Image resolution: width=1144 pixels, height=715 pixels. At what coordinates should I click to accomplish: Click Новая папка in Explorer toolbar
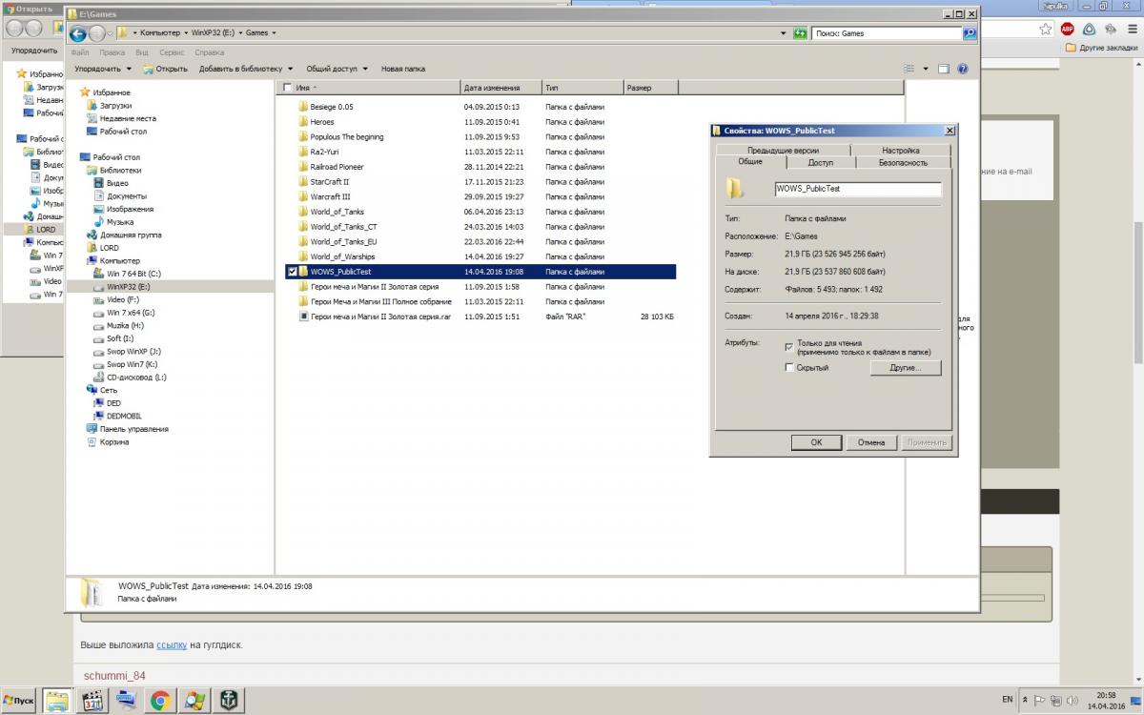(x=403, y=69)
